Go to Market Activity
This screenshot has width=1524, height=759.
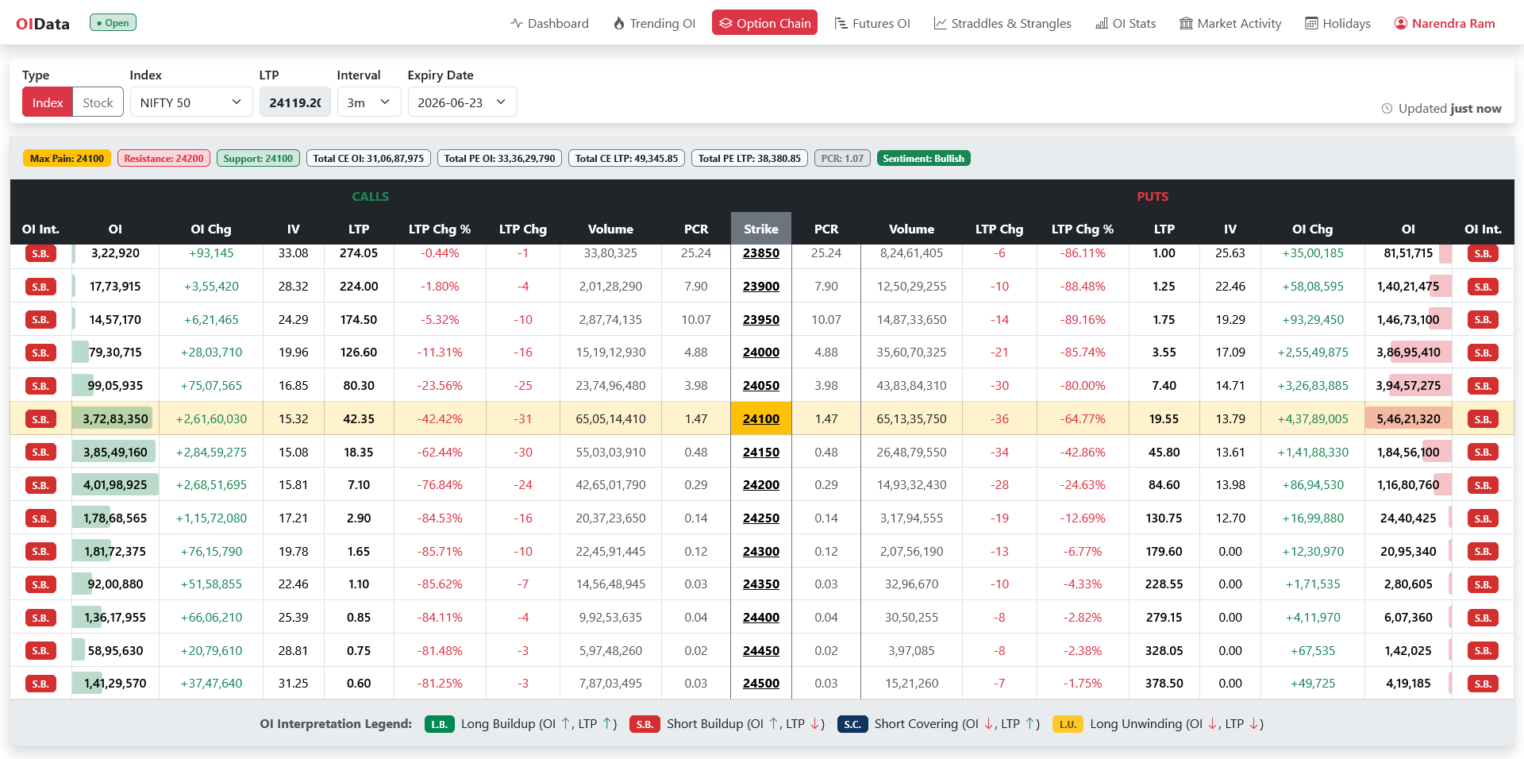coord(1230,23)
